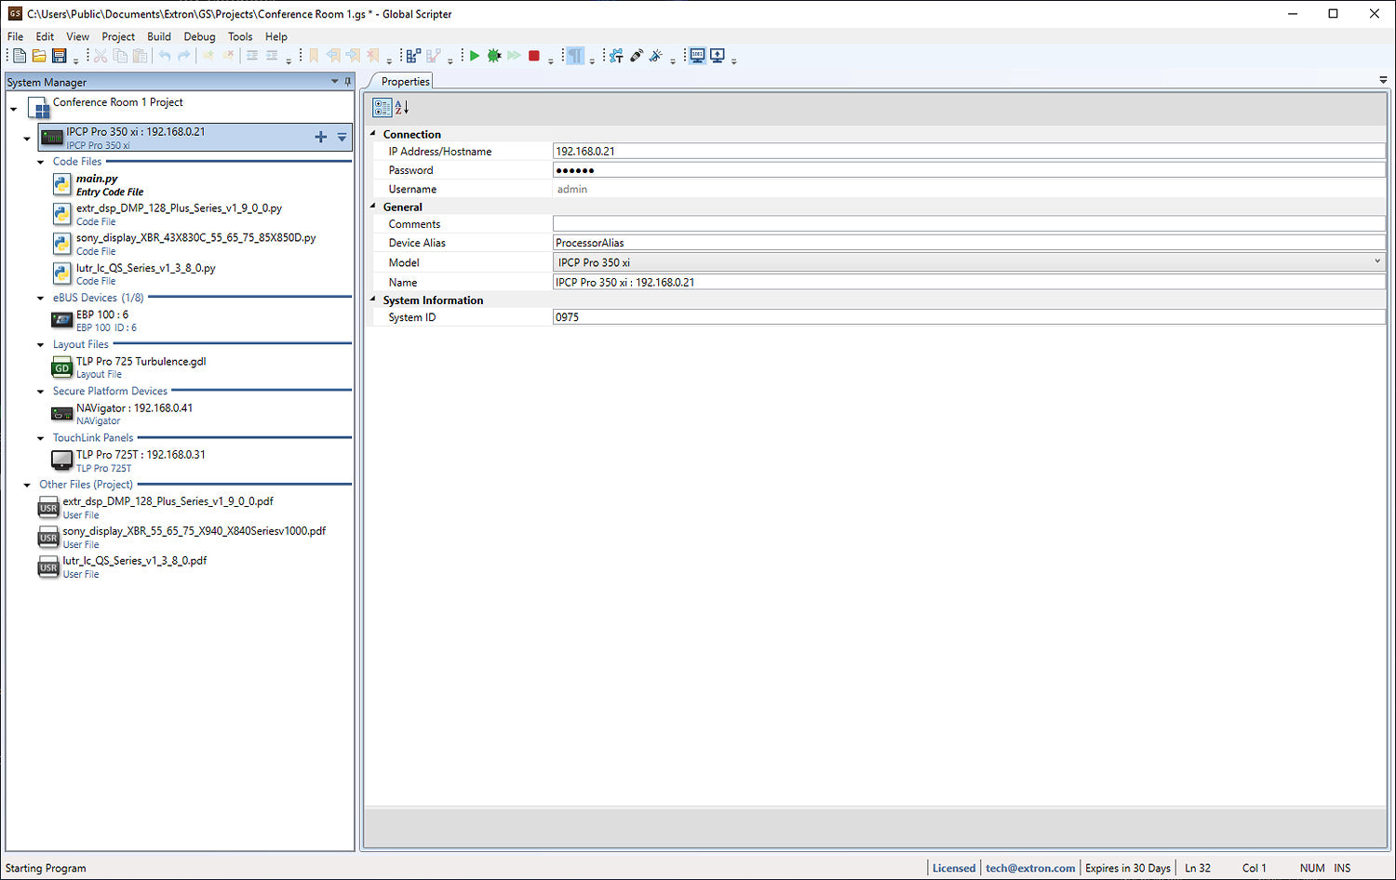Screen dimensions: 1396x880
Task: Click the empty Comments field
Action: tap(969, 223)
